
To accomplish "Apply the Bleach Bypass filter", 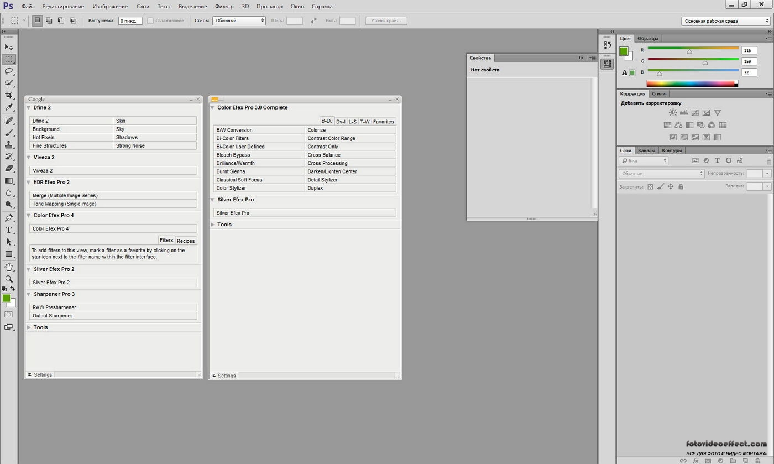I will pyautogui.click(x=259, y=155).
